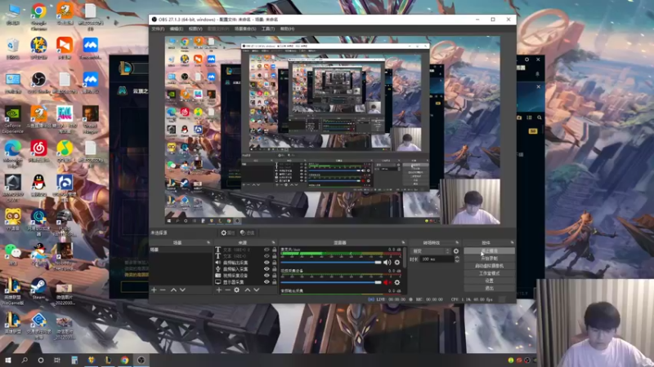The image size is (654, 367).
Task: Open Google Chrome desktop shortcut
Action: [38, 16]
